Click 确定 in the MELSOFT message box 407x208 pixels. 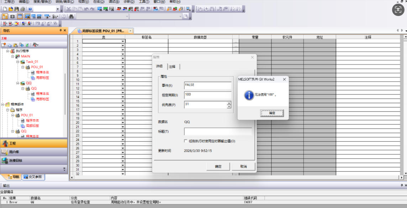(x=272, y=113)
